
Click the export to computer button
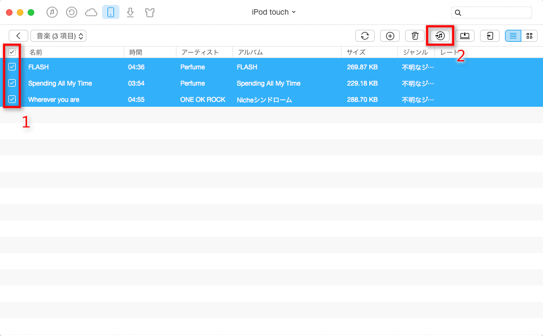pos(465,36)
